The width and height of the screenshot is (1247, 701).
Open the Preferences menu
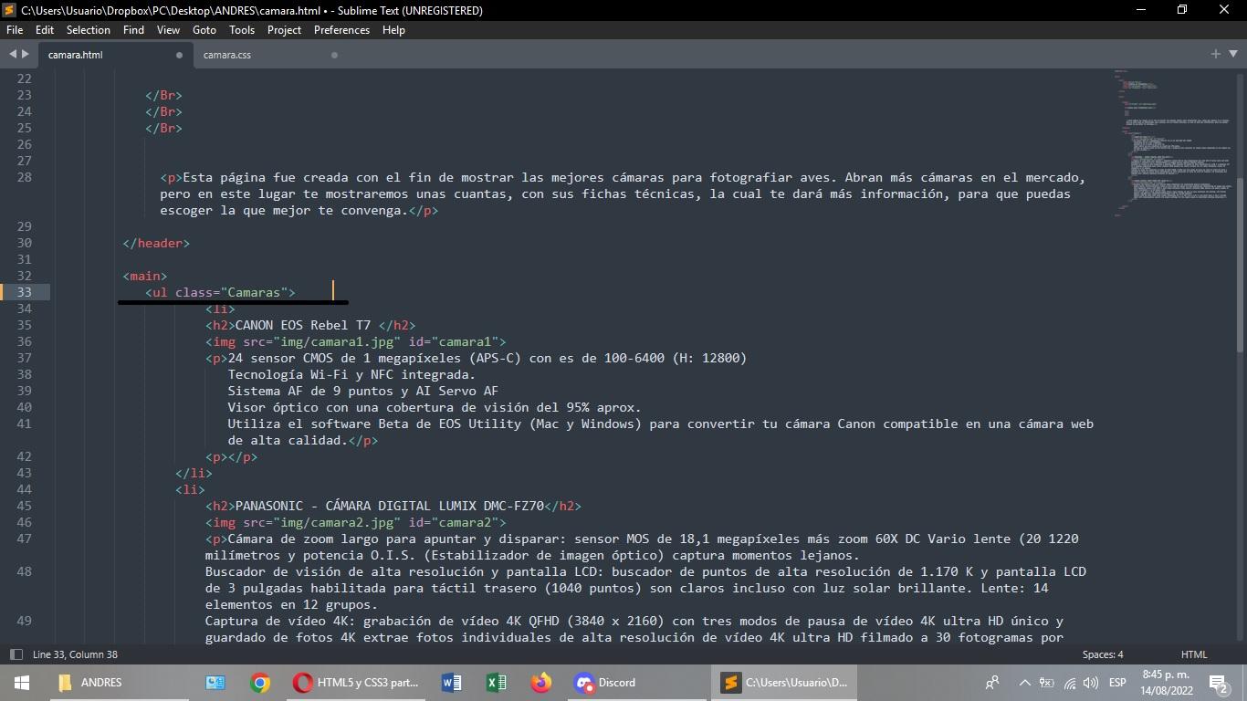click(341, 30)
